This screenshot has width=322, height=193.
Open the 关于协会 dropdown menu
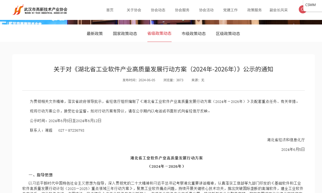[134, 10]
